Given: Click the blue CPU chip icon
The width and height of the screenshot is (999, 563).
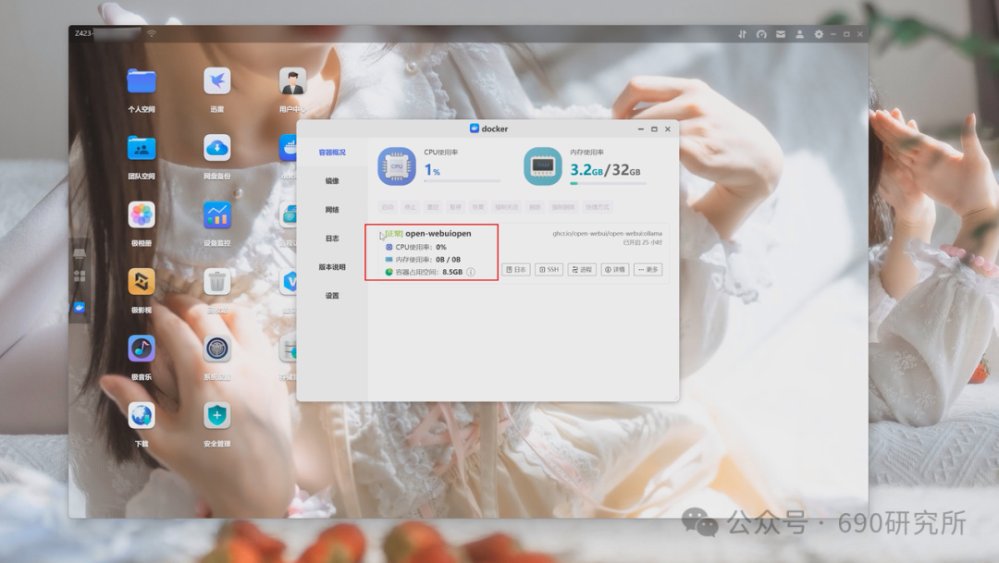Looking at the screenshot, I should coord(396,166).
